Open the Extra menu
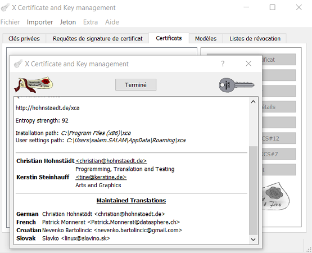The image size is (312, 253). click(91, 22)
